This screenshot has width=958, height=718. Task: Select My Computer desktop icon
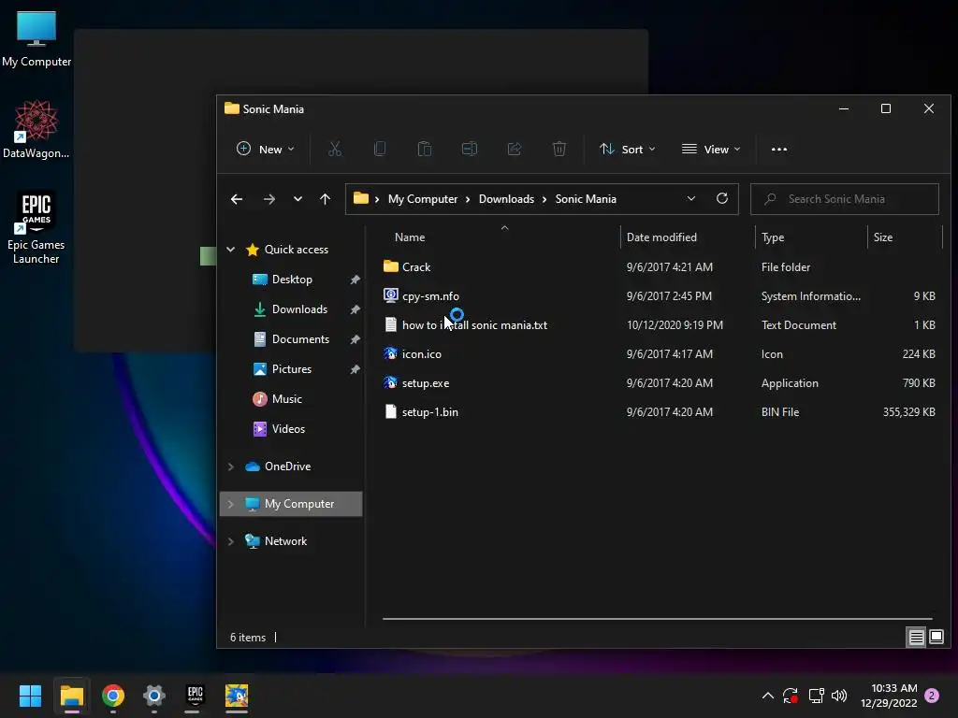click(36, 39)
